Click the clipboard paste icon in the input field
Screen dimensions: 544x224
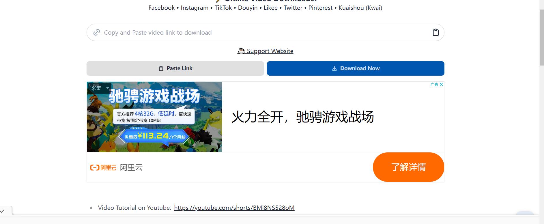[435, 32]
